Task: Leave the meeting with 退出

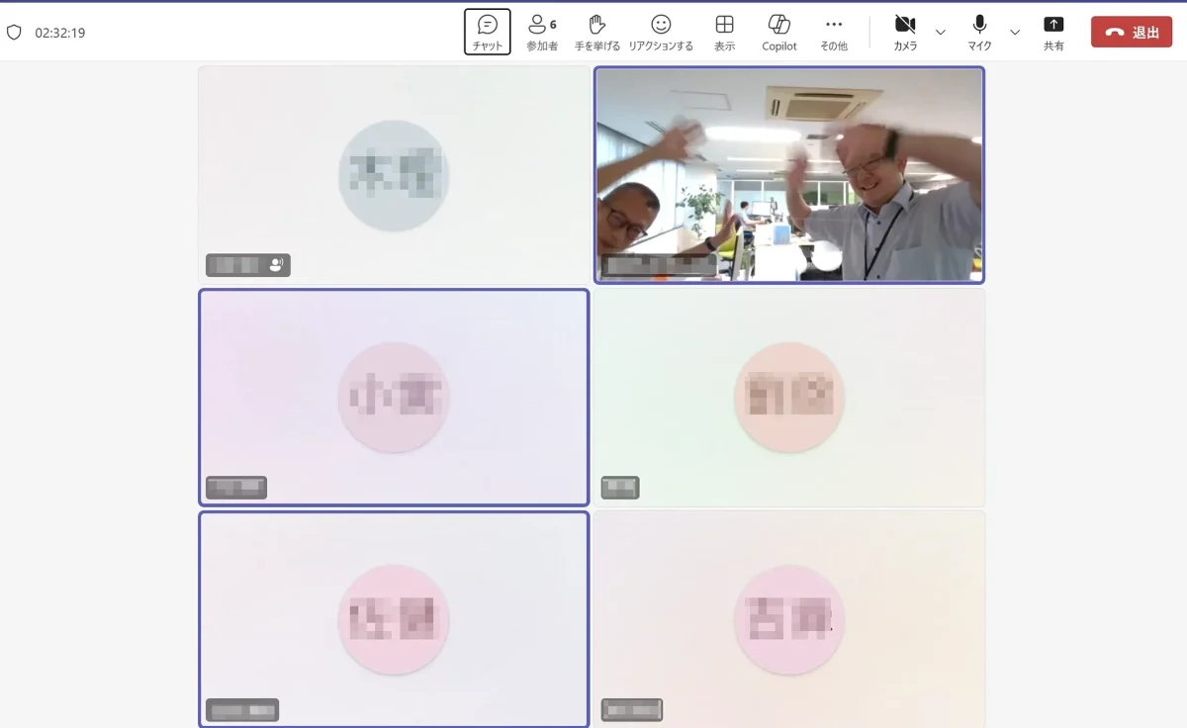Action: (x=1131, y=33)
